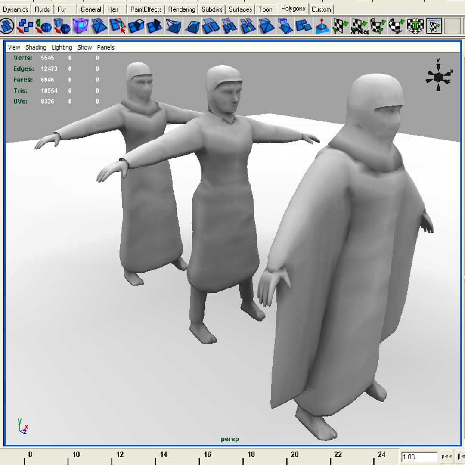Open the UV Texture Editor shelf icon

(x=434, y=26)
